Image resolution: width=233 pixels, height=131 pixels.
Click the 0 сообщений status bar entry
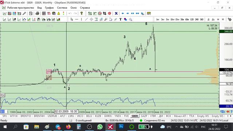(x=83, y=120)
